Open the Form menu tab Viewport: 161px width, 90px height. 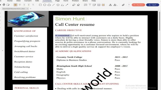pos(66,1)
